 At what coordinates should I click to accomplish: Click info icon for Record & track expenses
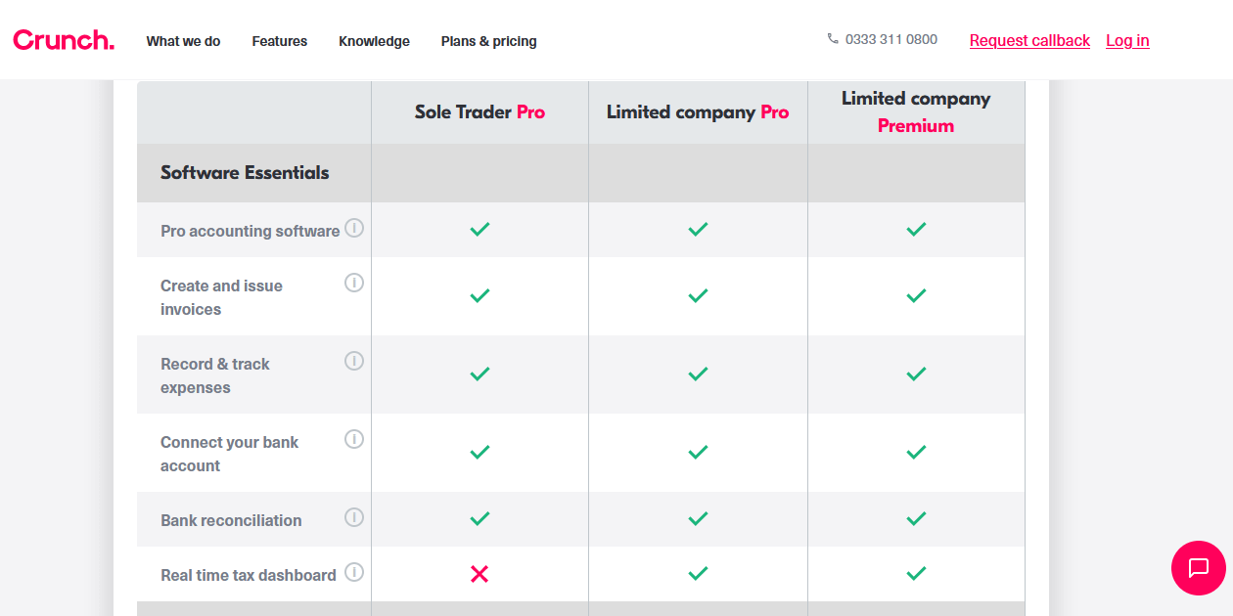point(354,361)
